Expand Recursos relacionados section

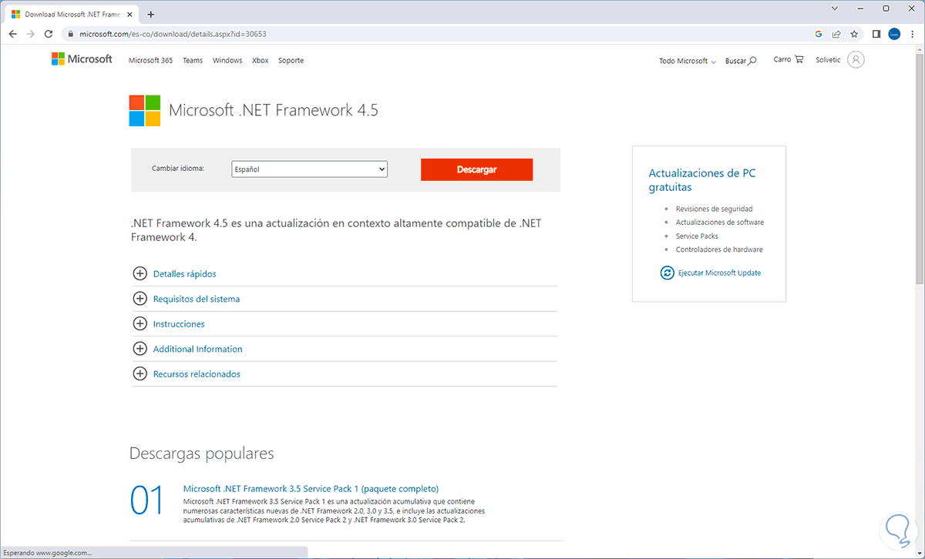(197, 374)
